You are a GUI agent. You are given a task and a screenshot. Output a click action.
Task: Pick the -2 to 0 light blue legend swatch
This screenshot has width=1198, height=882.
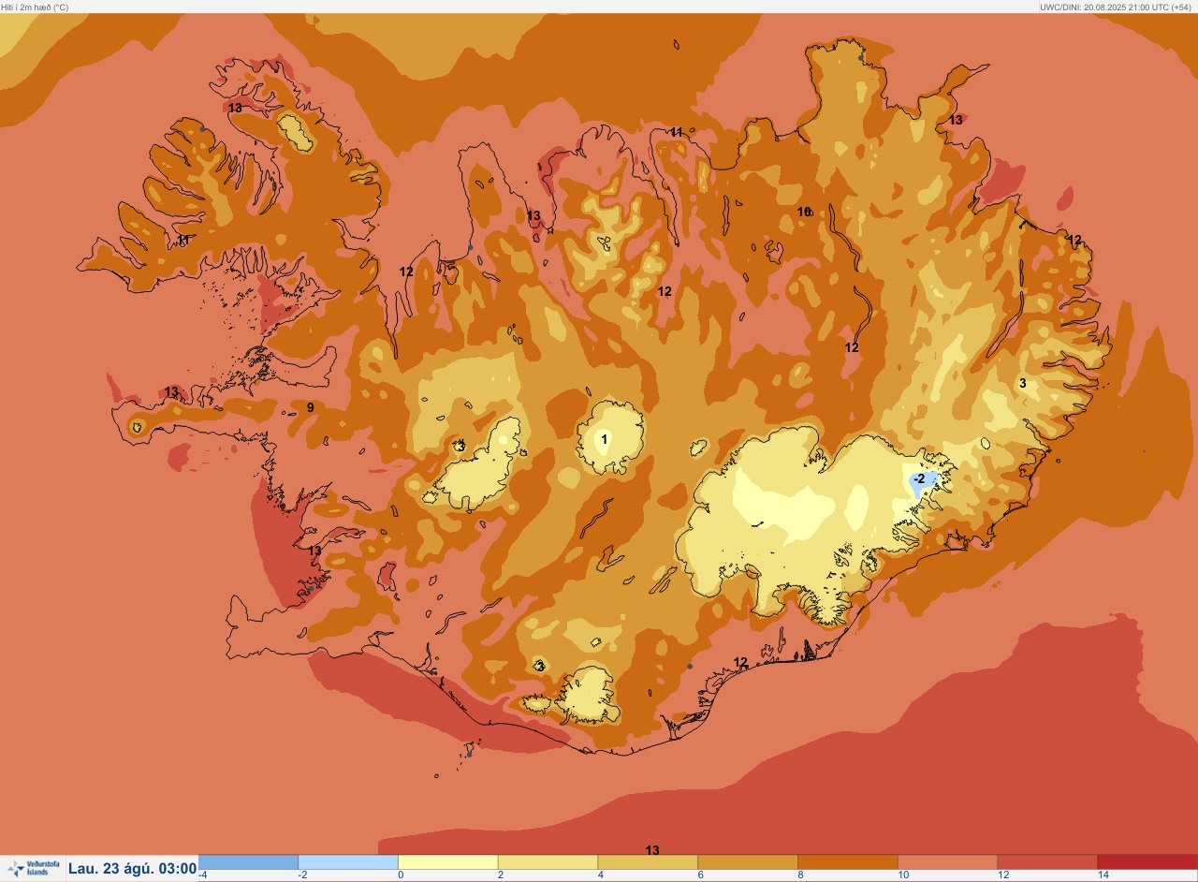[348, 862]
